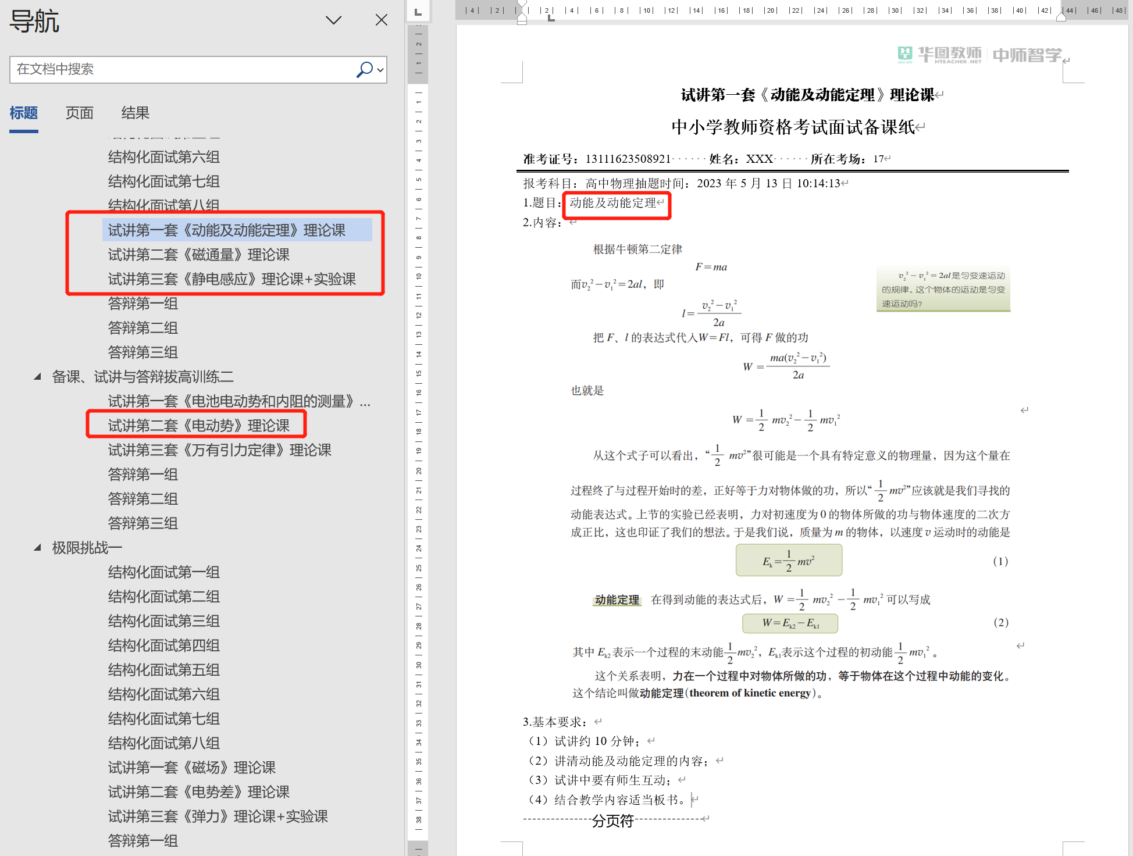
Task: Collapse the 极限挑战一 section
Action: coord(38,548)
